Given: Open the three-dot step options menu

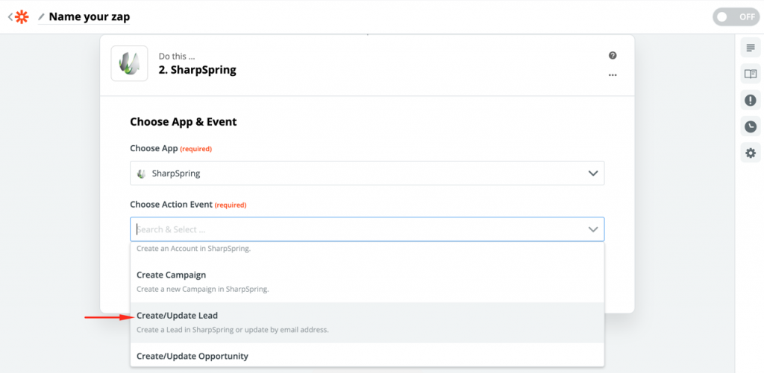Looking at the screenshot, I should click(613, 74).
